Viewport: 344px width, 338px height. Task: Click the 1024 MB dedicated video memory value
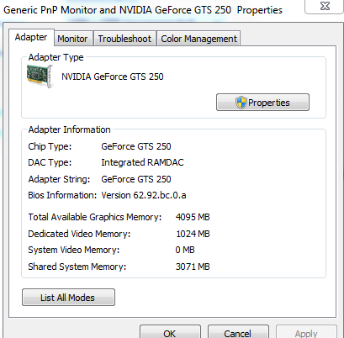[x=193, y=234]
